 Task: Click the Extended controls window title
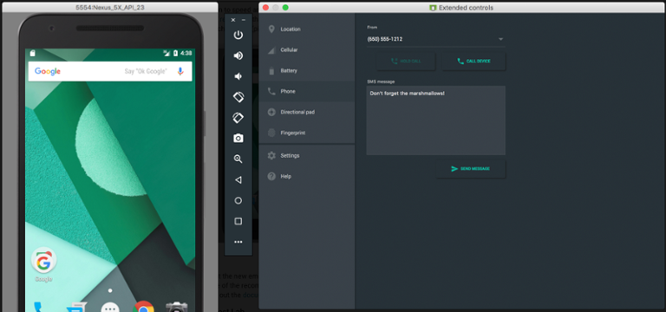tap(466, 8)
